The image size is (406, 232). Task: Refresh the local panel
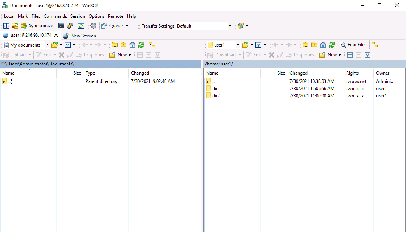[141, 45]
